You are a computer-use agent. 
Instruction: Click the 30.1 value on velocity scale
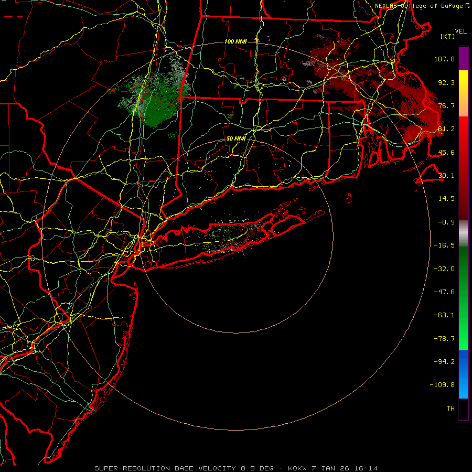pos(446,176)
